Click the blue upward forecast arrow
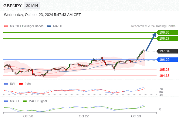 coord(151,42)
